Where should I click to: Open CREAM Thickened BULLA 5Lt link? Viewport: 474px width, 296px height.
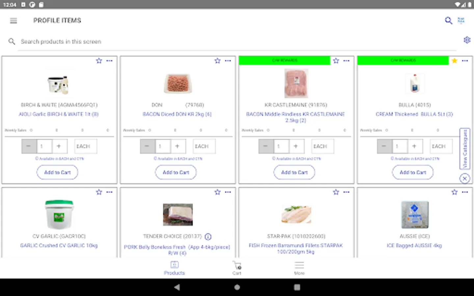point(414,114)
